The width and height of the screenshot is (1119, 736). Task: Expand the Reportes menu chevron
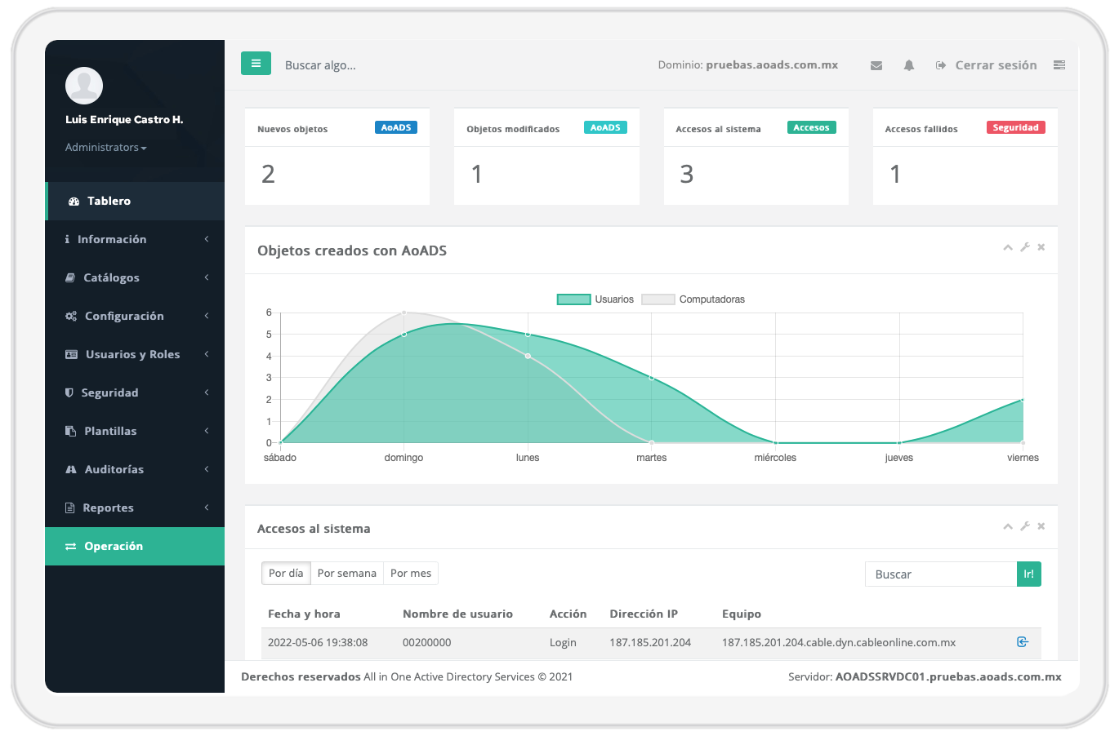(x=207, y=508)
